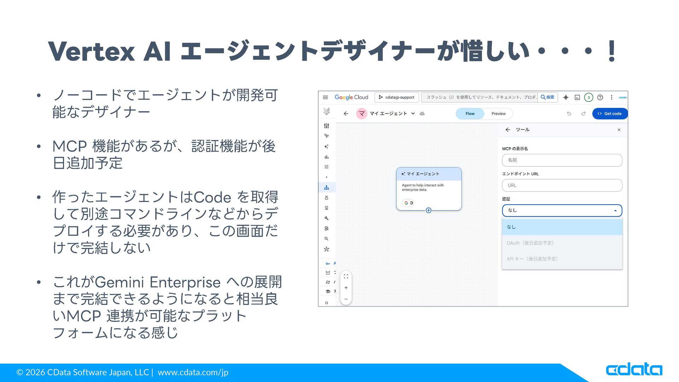
Task: Zoom in the canvas with plus button
Action: (346, 288)
